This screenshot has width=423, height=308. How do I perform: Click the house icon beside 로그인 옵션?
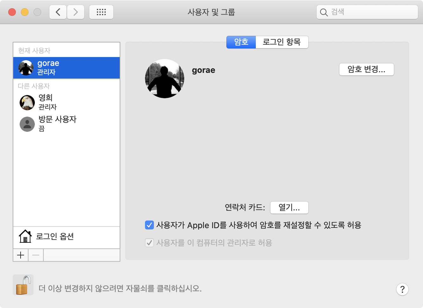(25, 236)
